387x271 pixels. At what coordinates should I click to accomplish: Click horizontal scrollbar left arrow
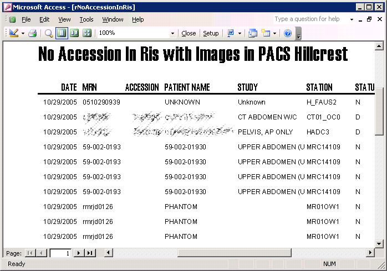coord(108,253)
